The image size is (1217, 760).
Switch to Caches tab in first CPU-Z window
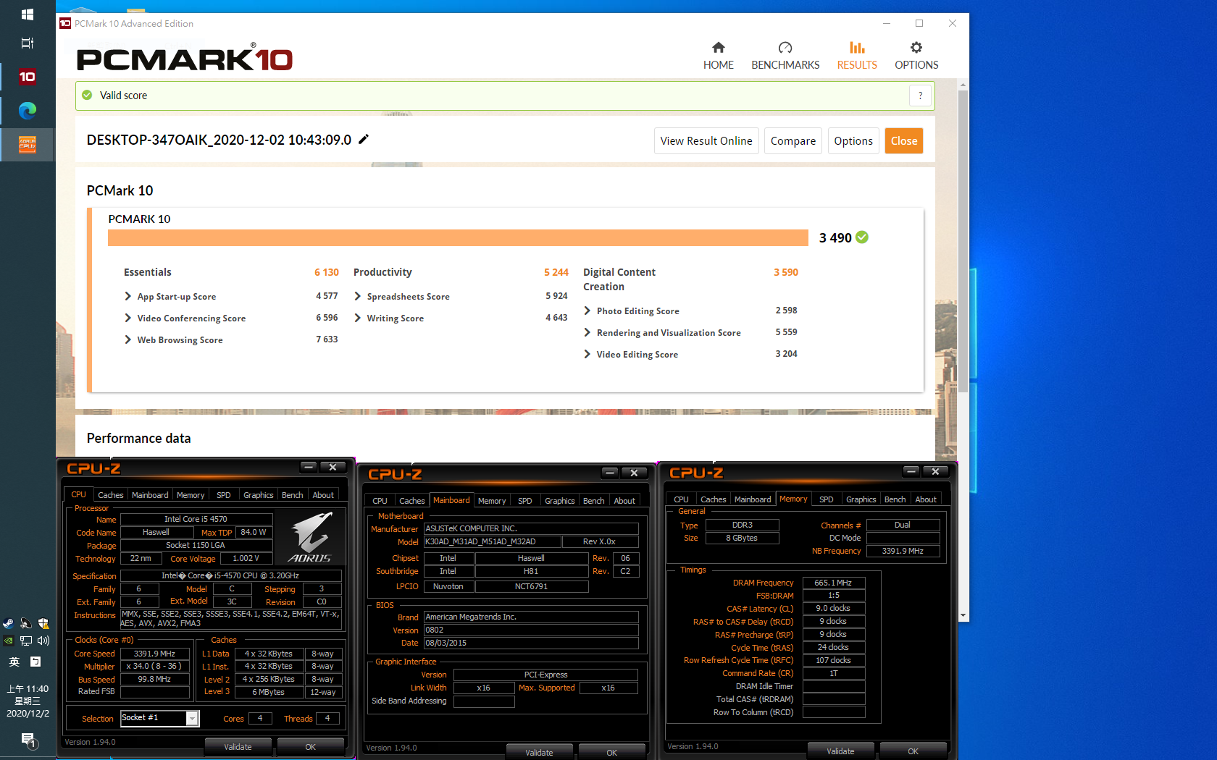coord(111,495)
